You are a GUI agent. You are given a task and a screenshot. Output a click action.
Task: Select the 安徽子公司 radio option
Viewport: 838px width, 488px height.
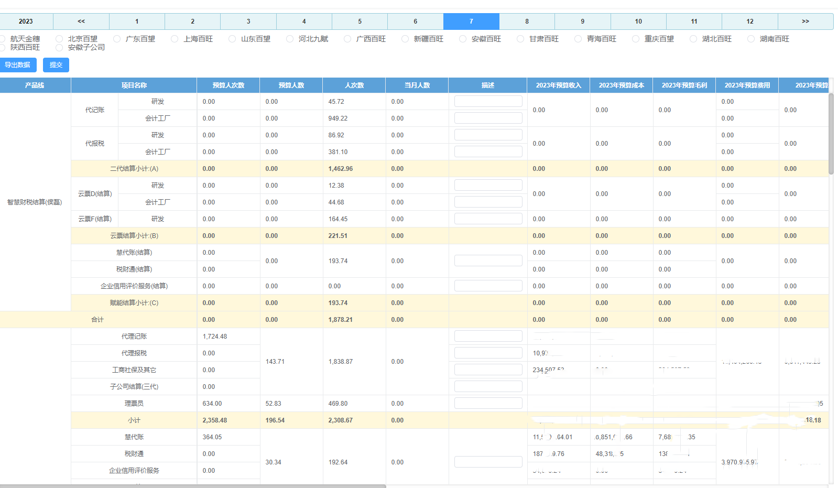click(x=59, y=47)
